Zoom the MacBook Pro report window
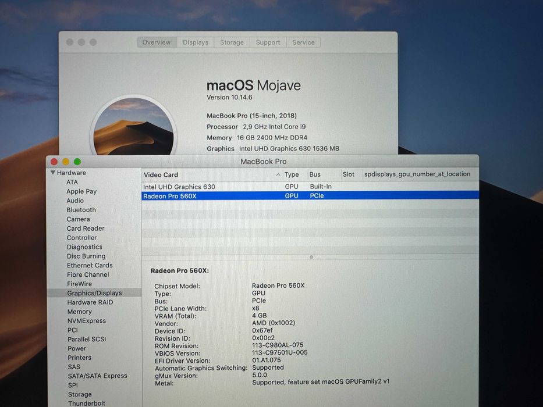543x407 pixels. (x=77, y=162)
